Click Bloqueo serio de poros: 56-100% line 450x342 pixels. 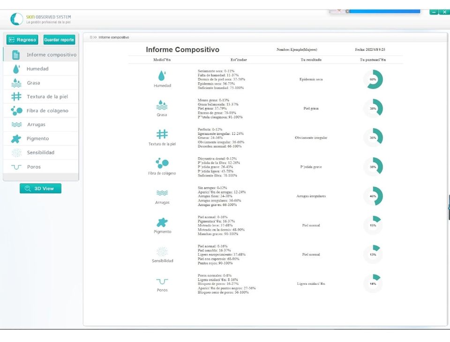tap(223, 292)
